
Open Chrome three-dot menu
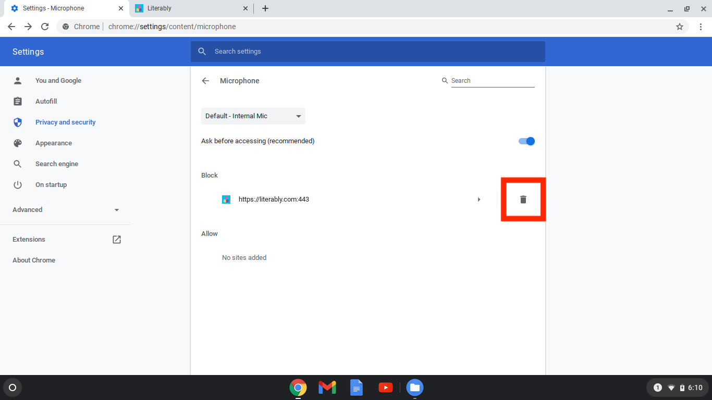pos(700,27)
